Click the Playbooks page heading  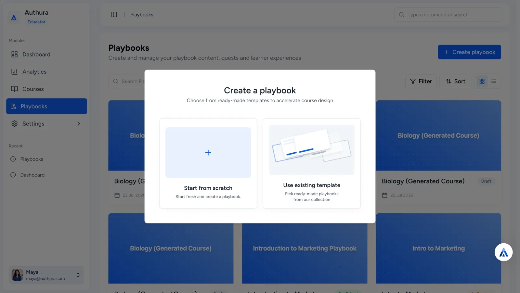pyautogui.click(x=129, y=48)
